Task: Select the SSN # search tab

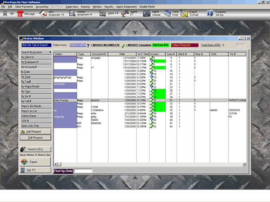Action: pyautogui.click(x=36, y=121)
